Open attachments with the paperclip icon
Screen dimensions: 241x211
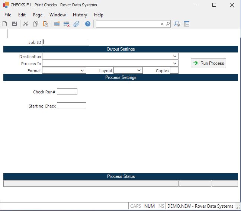pos(76,24)
